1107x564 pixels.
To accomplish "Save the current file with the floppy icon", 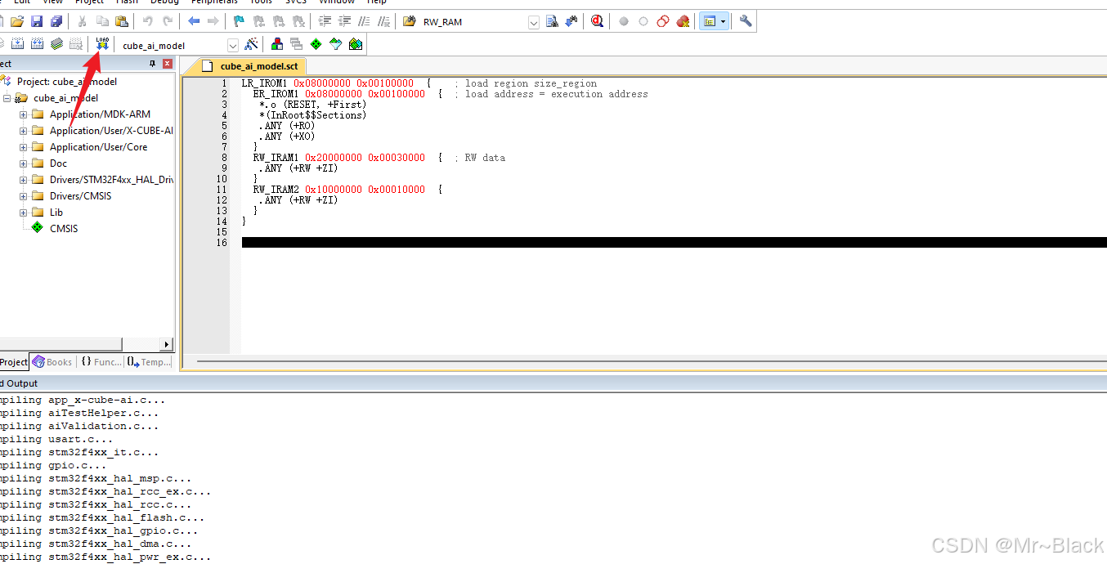I will [37, 21].
